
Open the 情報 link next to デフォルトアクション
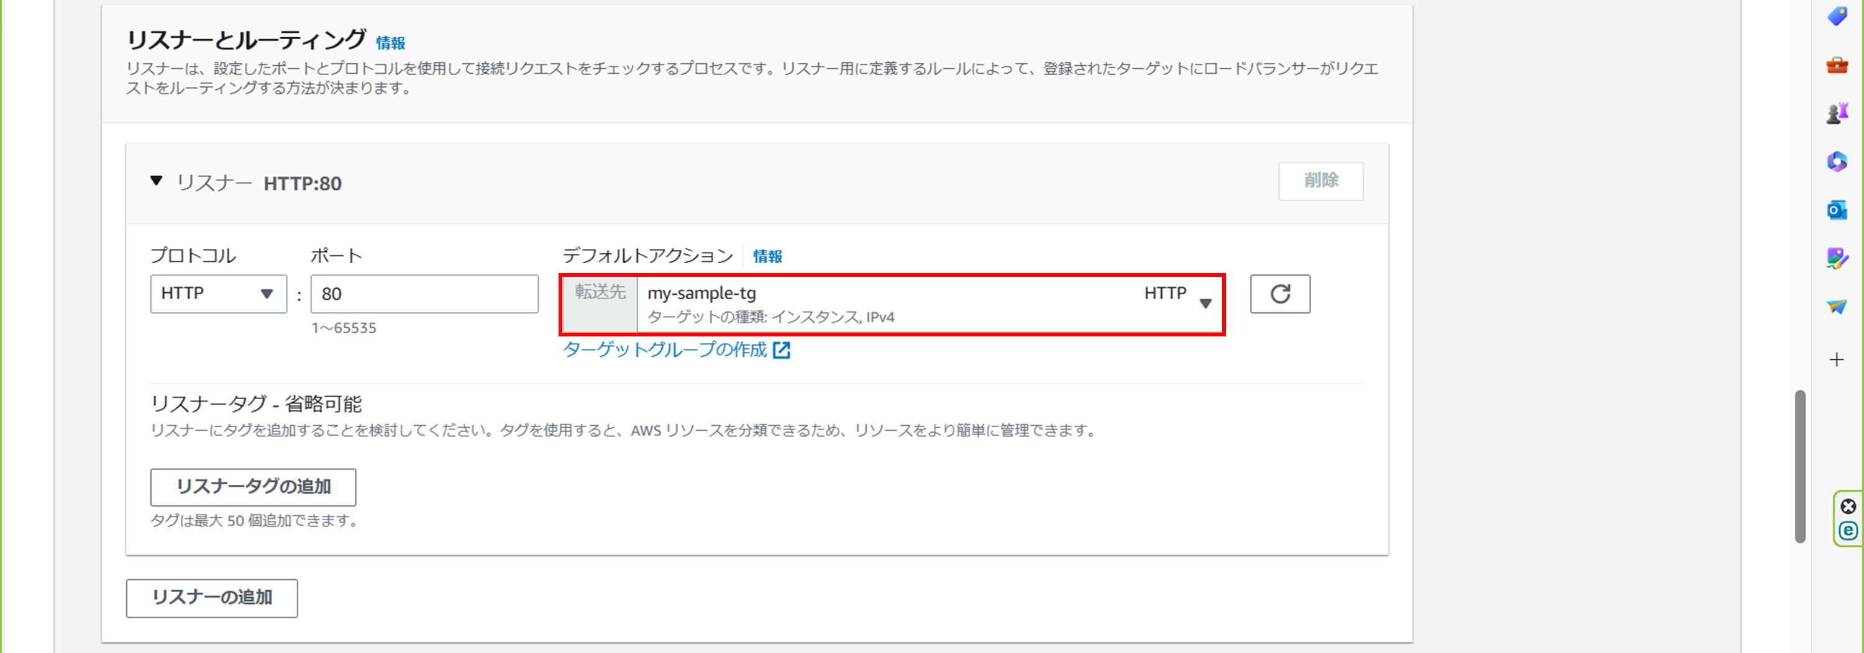[768, 257]
